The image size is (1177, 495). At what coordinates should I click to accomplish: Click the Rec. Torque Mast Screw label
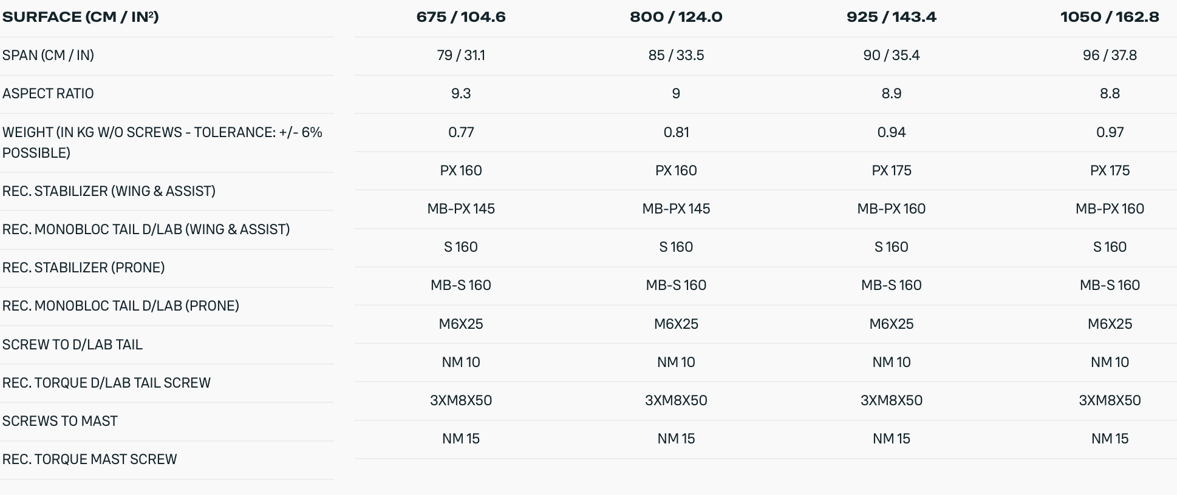click(x=89, y=459)
